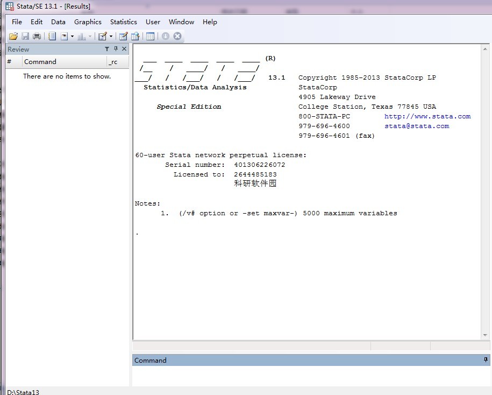This screenshot has height=395, width=492.
Task: Close the Review panel
Action: 124,49
